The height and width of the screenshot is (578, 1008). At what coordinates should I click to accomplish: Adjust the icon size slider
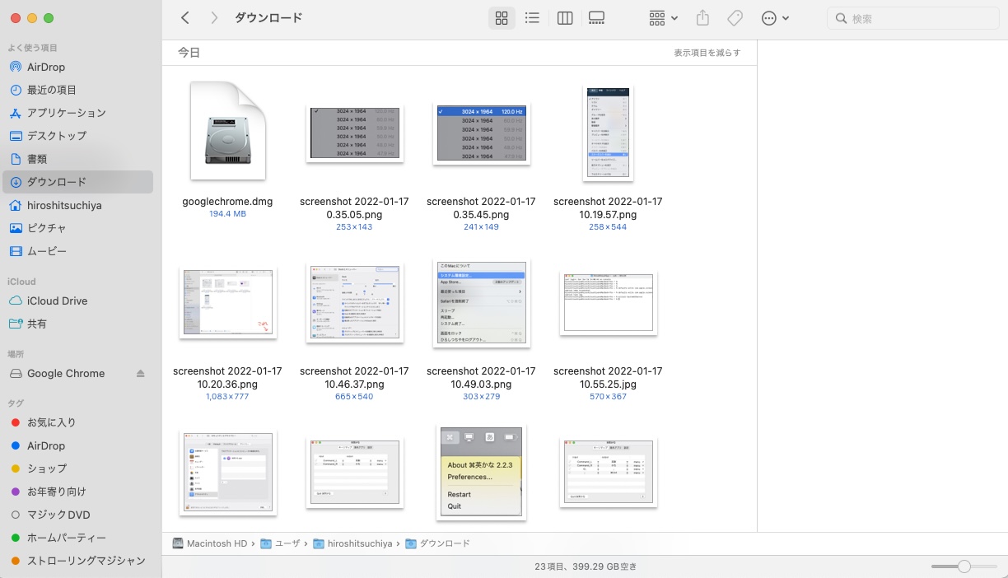coord(963,566)
